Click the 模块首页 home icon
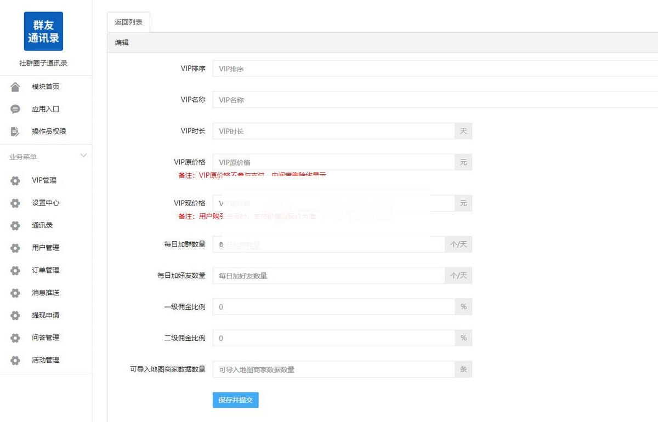 (x=15, y=86)
